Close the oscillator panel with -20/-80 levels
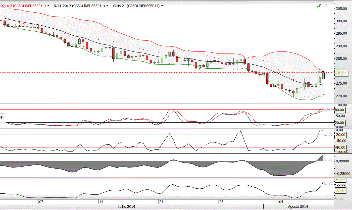 tap(330, 134)
